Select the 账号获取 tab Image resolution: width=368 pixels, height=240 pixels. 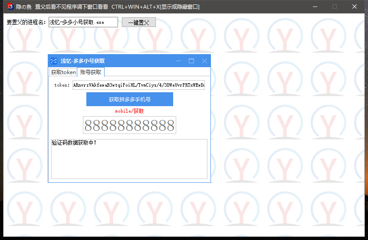tap(91, 72)
